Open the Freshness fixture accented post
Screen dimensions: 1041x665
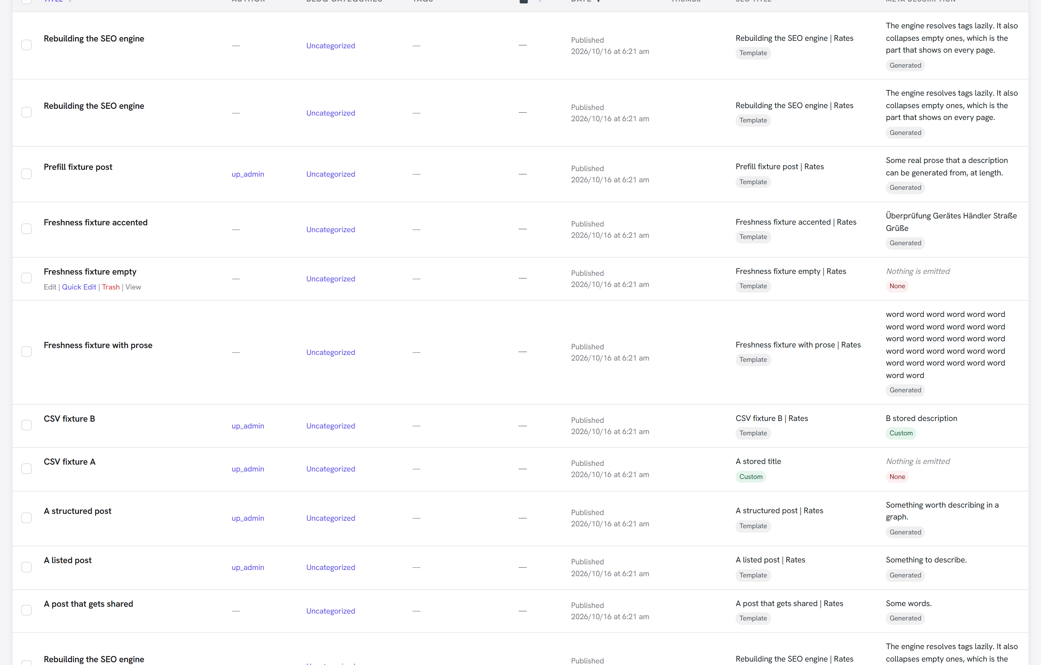[96, 222]
